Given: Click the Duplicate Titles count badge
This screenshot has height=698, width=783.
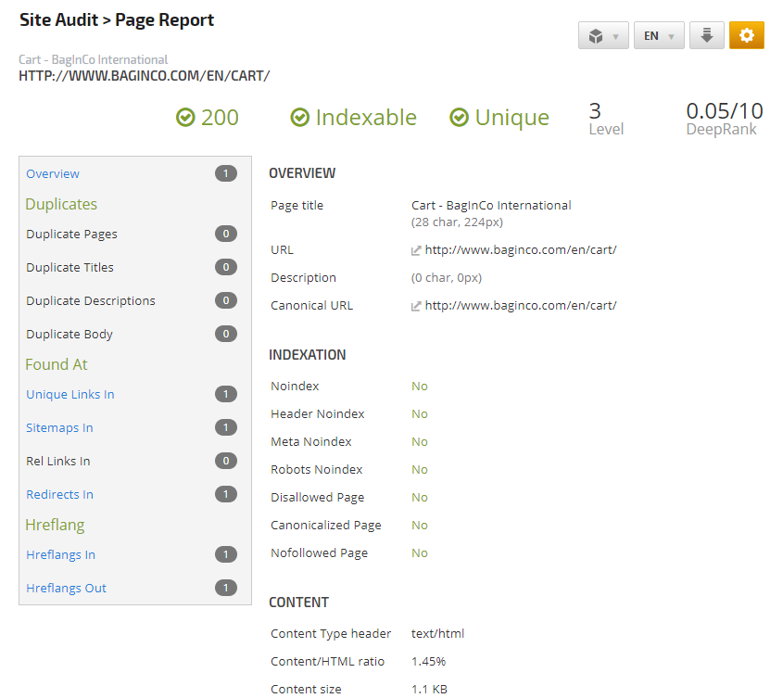Looking at the screenshot, I should coord(225,267).
